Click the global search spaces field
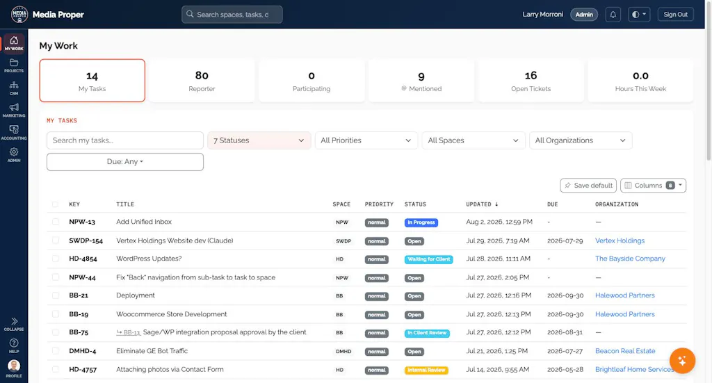This screenshot has height=383, width=712. click(x=232, y=15)
